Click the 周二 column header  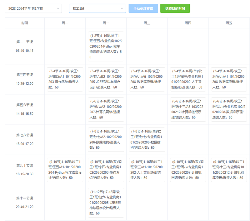[106, 23]
